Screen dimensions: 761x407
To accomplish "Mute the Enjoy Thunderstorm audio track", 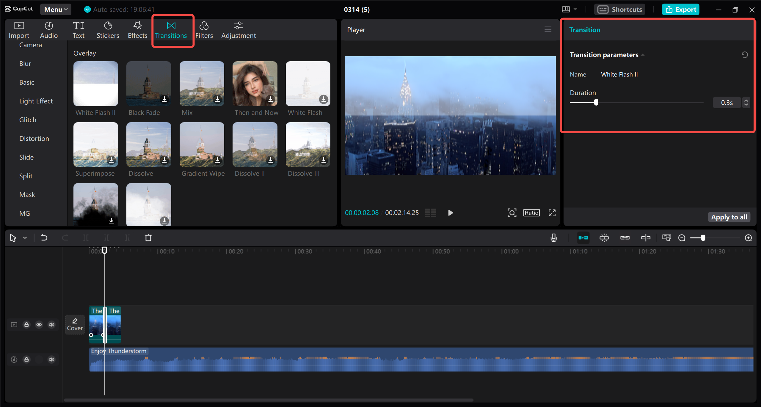I will [51, 359].
